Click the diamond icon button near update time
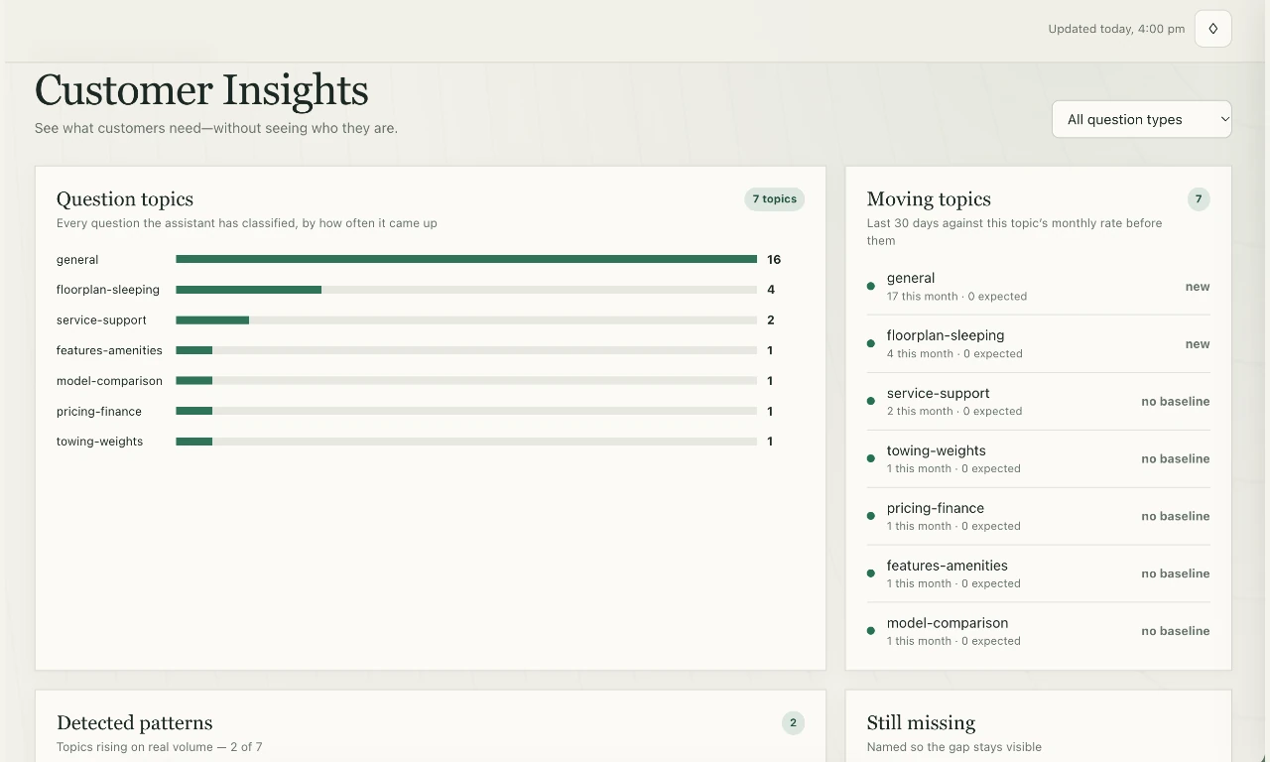The width and height of the screenshot is (1270, 762). tap(1212, 29)
